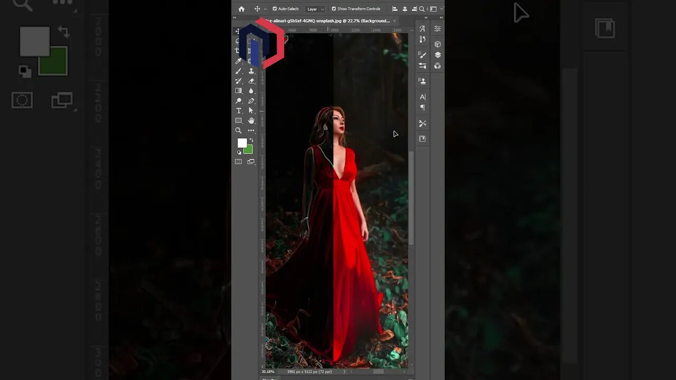Open the Paragraph panel
676x380 pixels.
(x=422, y=108)
